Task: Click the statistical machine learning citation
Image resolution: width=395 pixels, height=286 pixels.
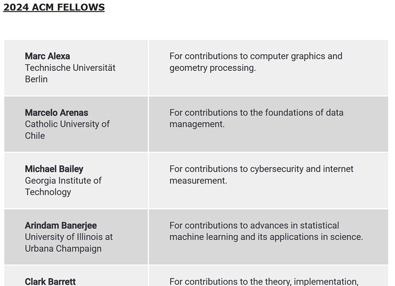Action: tap(266, 231)
